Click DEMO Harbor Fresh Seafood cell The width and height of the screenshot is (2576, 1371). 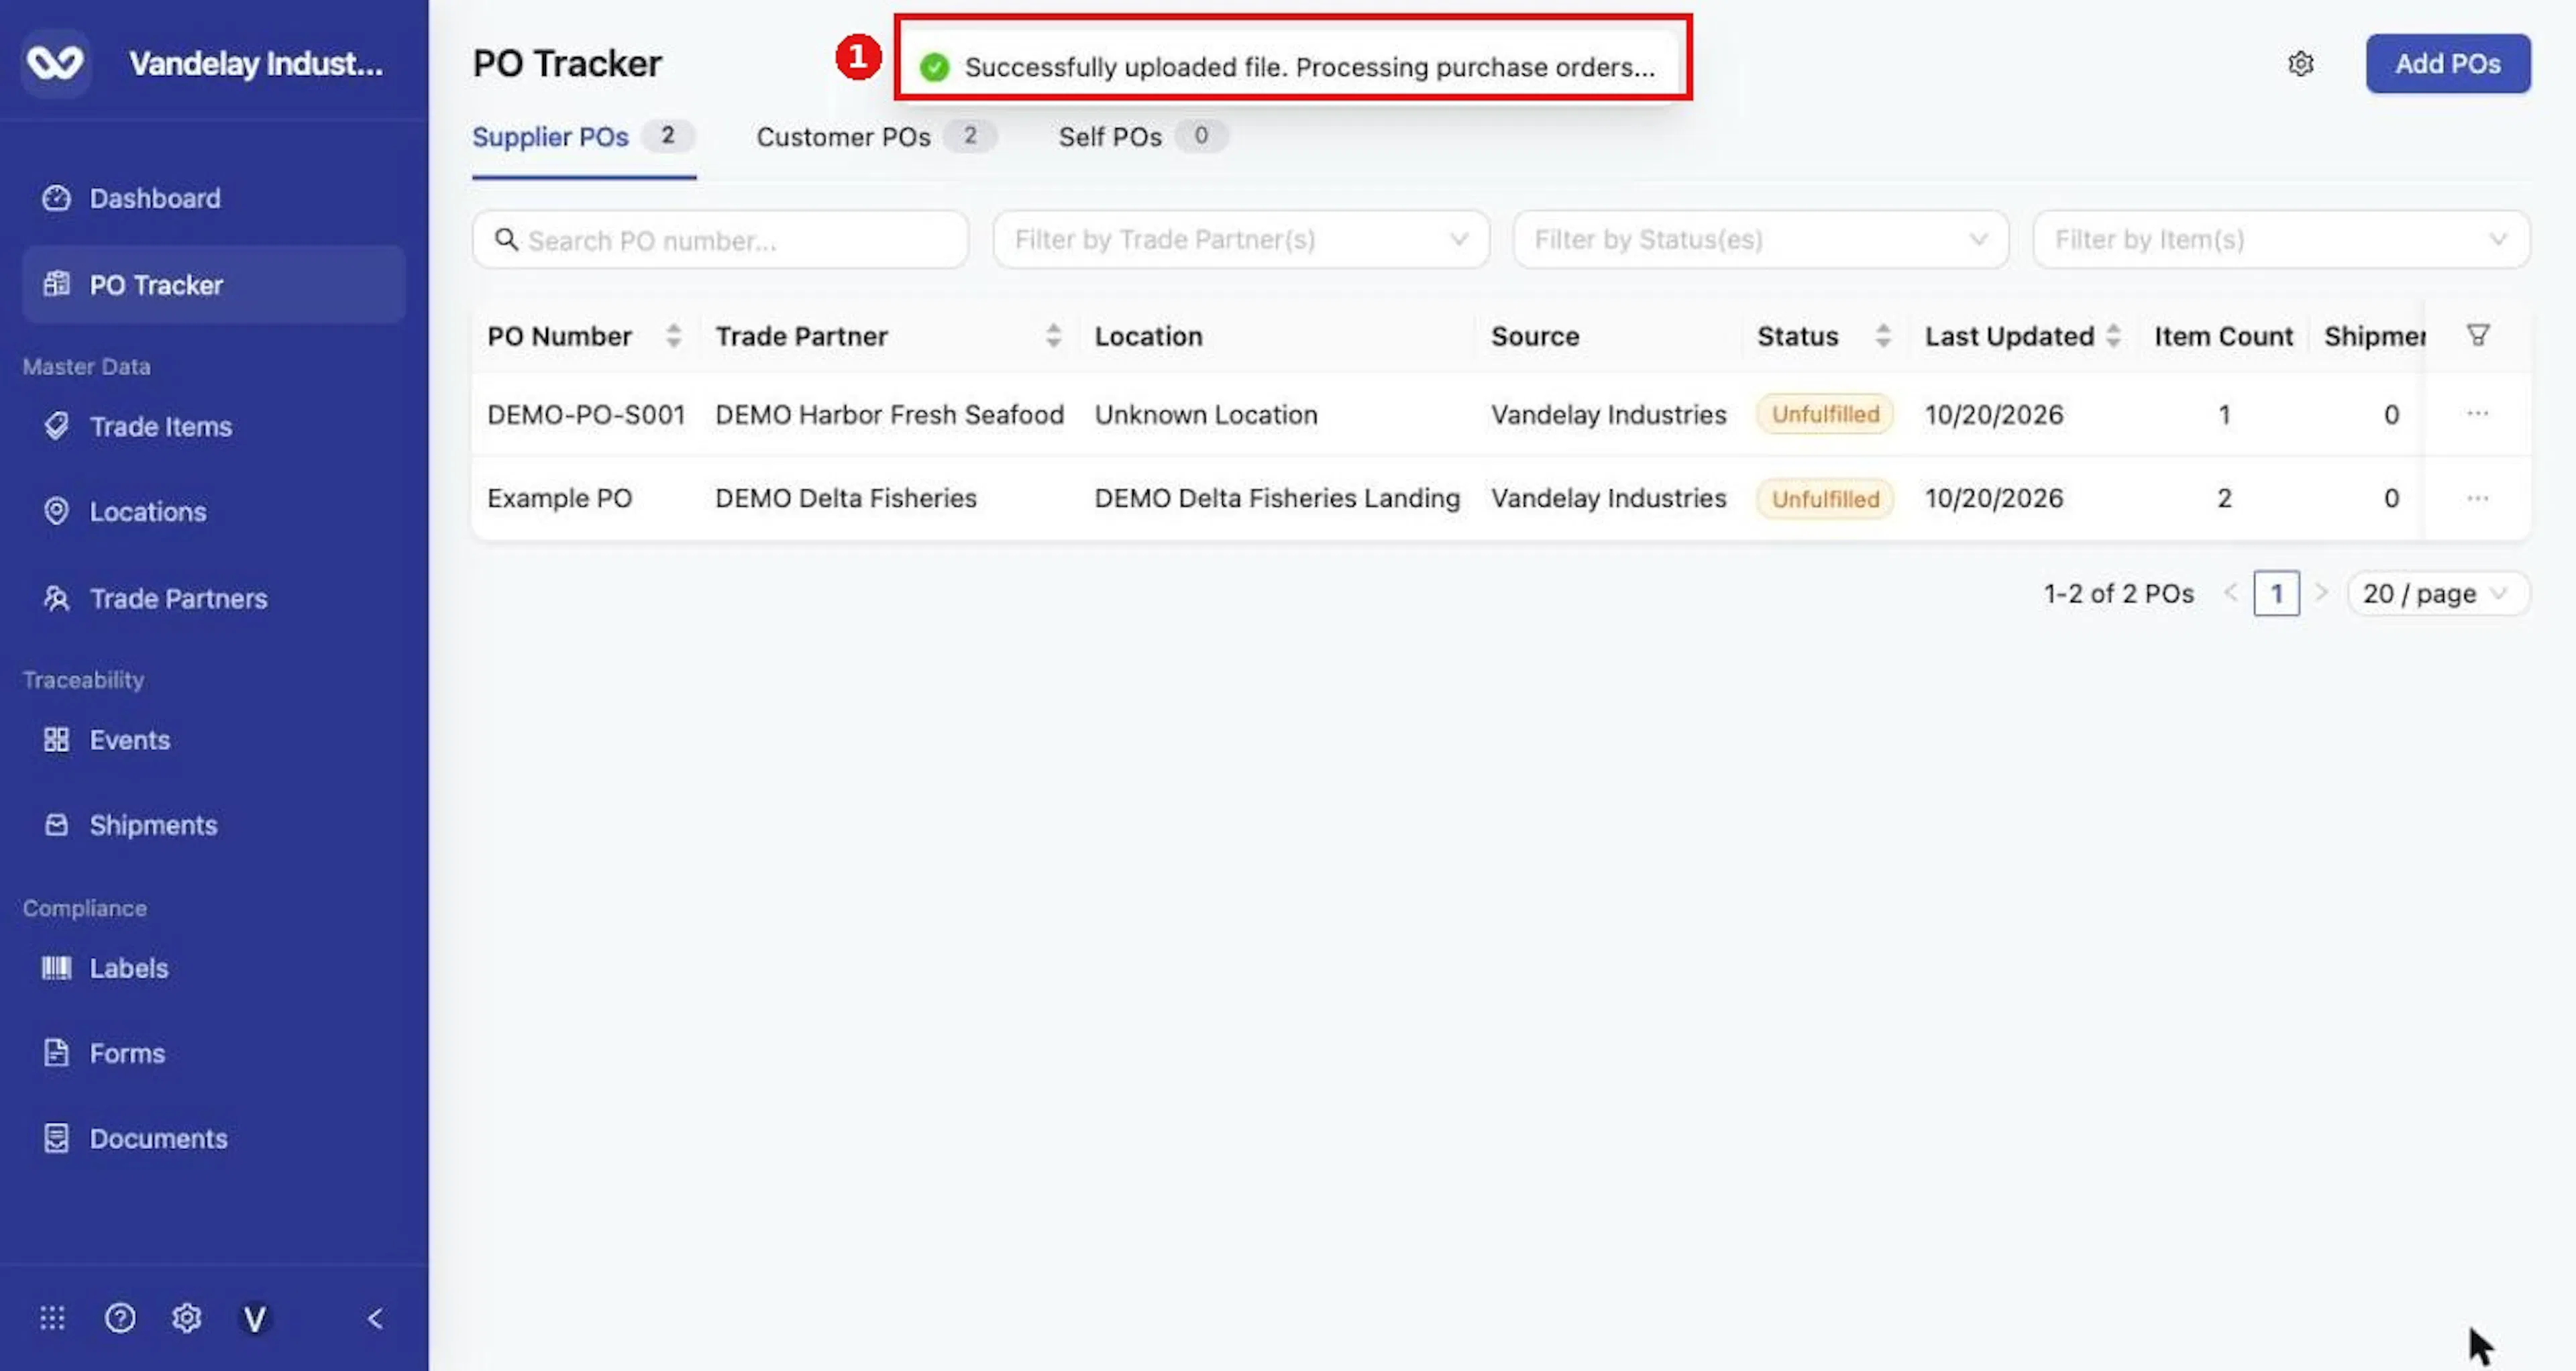(889, 415)
